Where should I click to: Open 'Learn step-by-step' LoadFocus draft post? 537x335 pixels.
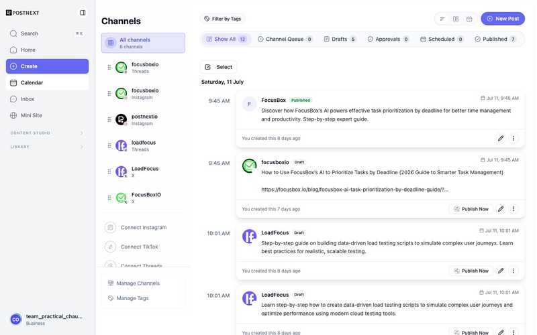click(380, 310)
